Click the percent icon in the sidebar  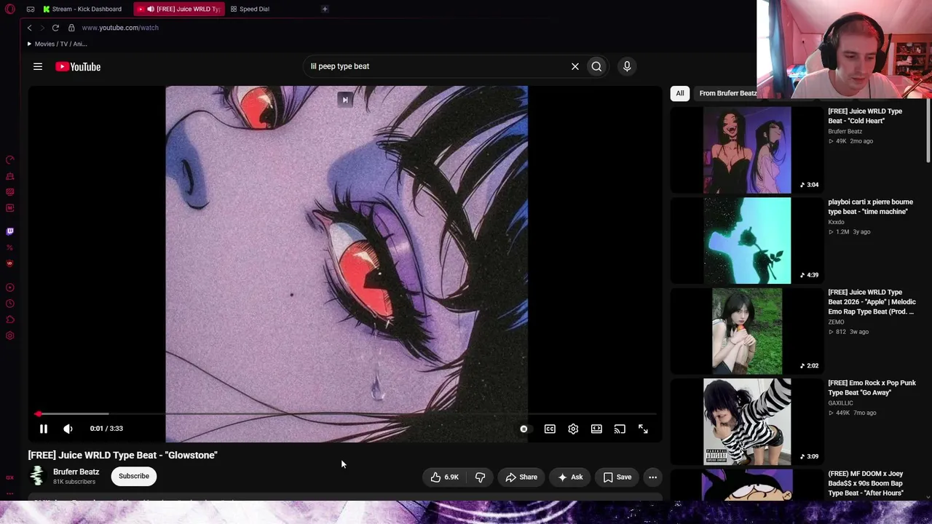[10, 247]
